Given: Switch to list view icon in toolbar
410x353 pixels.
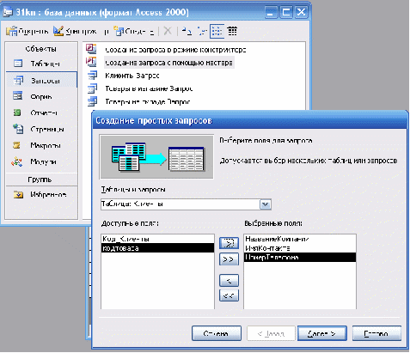Looking at the screenshot, I should coord(217,31).
